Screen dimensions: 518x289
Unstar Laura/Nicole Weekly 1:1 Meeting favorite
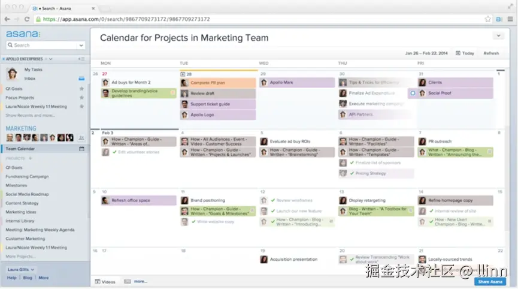[x=81, y=107]
